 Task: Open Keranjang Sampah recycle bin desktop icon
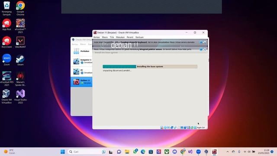tap(7, 8)
